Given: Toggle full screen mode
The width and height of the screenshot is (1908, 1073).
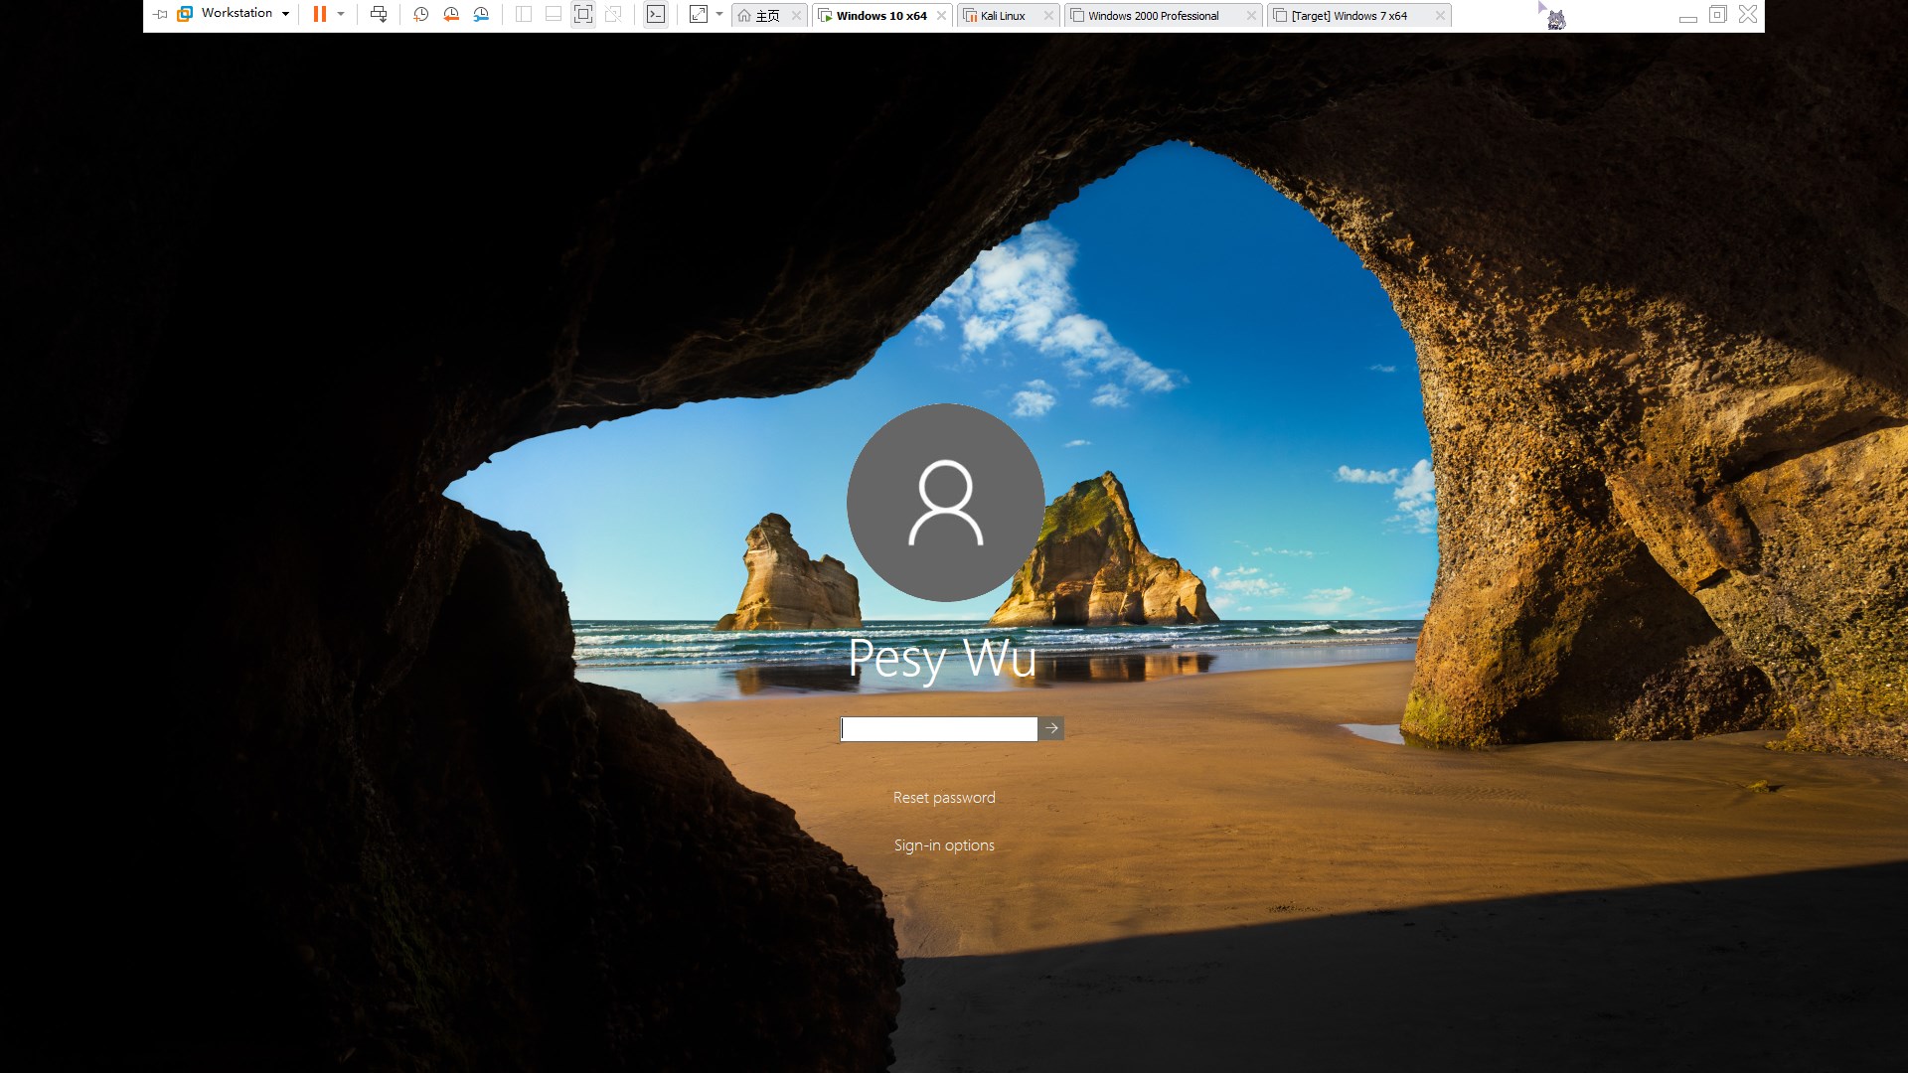Looking at the screenshot, I should tap(583, 15).
